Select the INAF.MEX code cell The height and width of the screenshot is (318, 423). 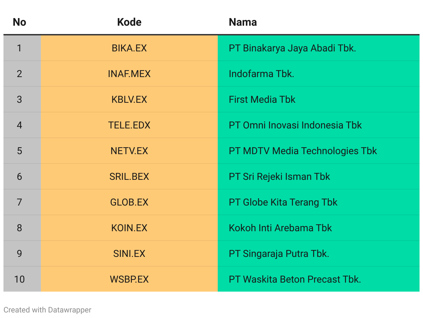pos(129,74)
